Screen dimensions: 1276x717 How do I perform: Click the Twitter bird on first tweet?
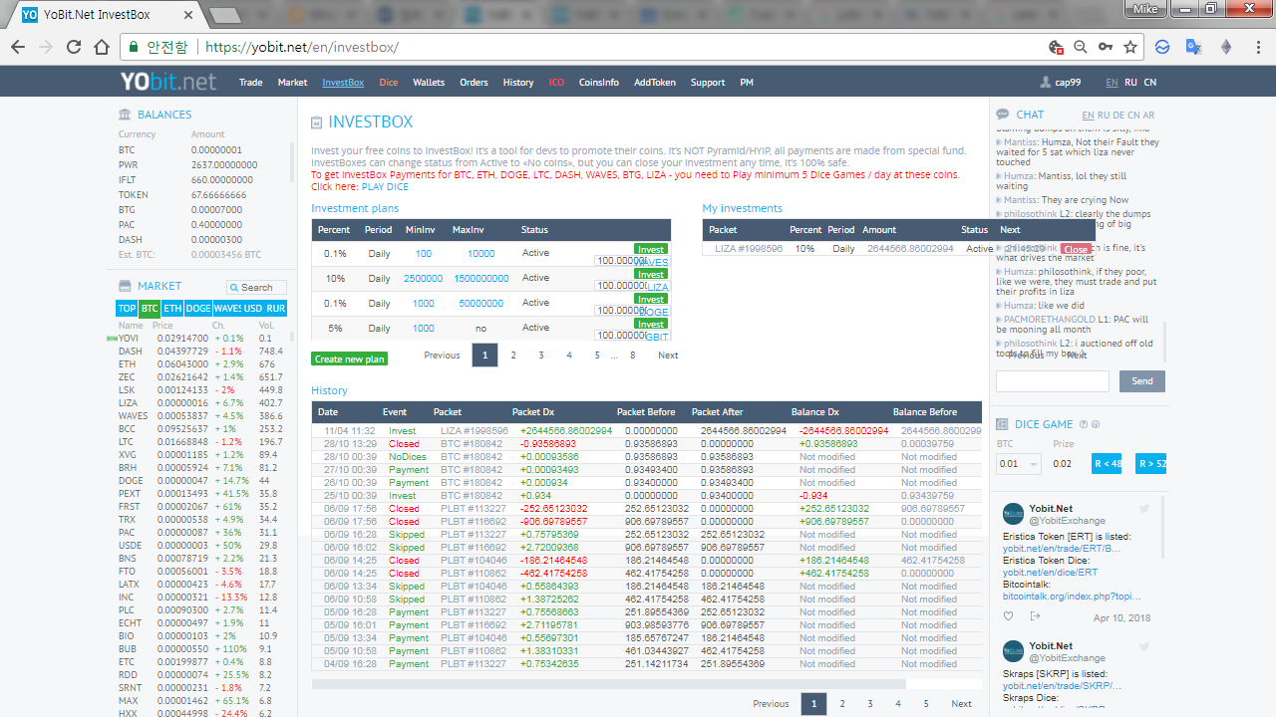click(1144, 509)
